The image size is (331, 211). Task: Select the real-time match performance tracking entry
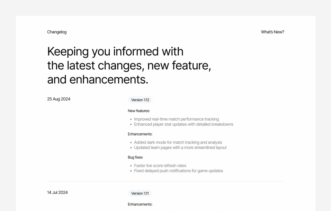pyautogui.click(x=176, y=119)
